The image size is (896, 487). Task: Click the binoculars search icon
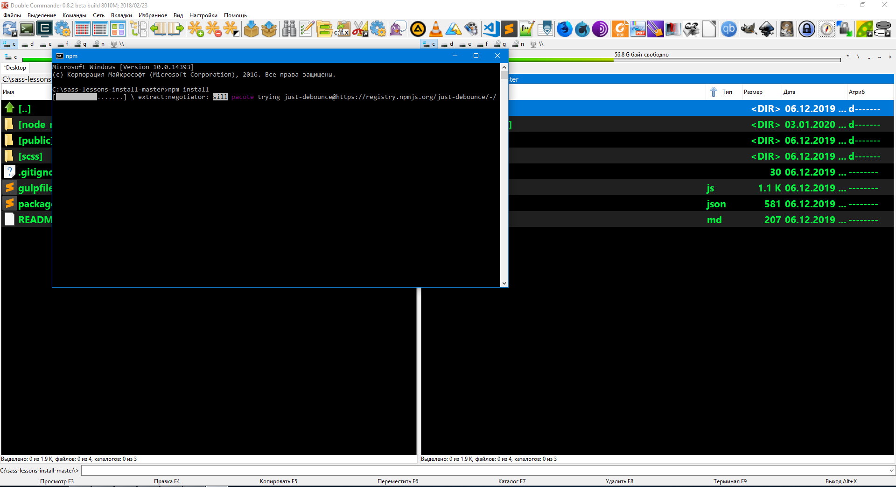pos(289,29)
